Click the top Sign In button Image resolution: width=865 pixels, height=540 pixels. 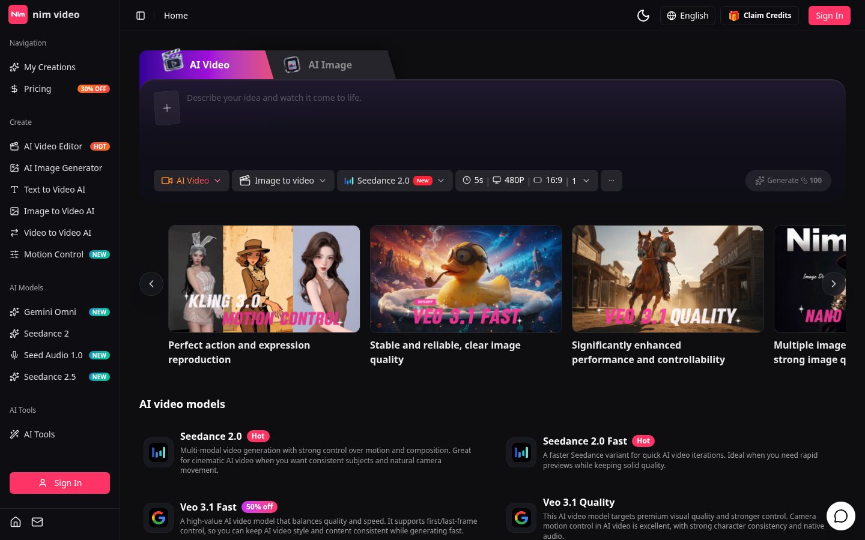(829, 16)
